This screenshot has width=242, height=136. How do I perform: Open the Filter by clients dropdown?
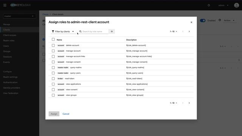click(63, 31)
